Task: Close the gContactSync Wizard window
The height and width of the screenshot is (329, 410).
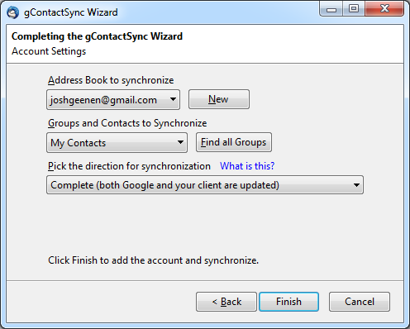Action: (384, 9)
